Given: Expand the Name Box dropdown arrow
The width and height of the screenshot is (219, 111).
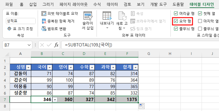Looking at the screenshot, I should [29, 45].
